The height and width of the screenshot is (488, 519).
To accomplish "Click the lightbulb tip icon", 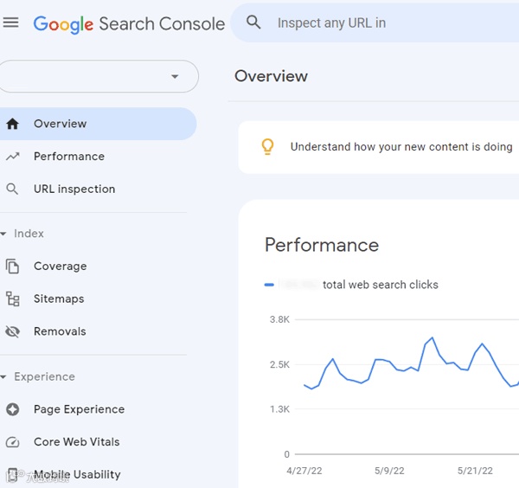I will pyautogui.click(x=268, y=147).
